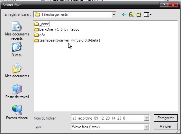Open the view menu icon
Image resolution: width=181 pixels, height=134 pixels.
[148, 14]
